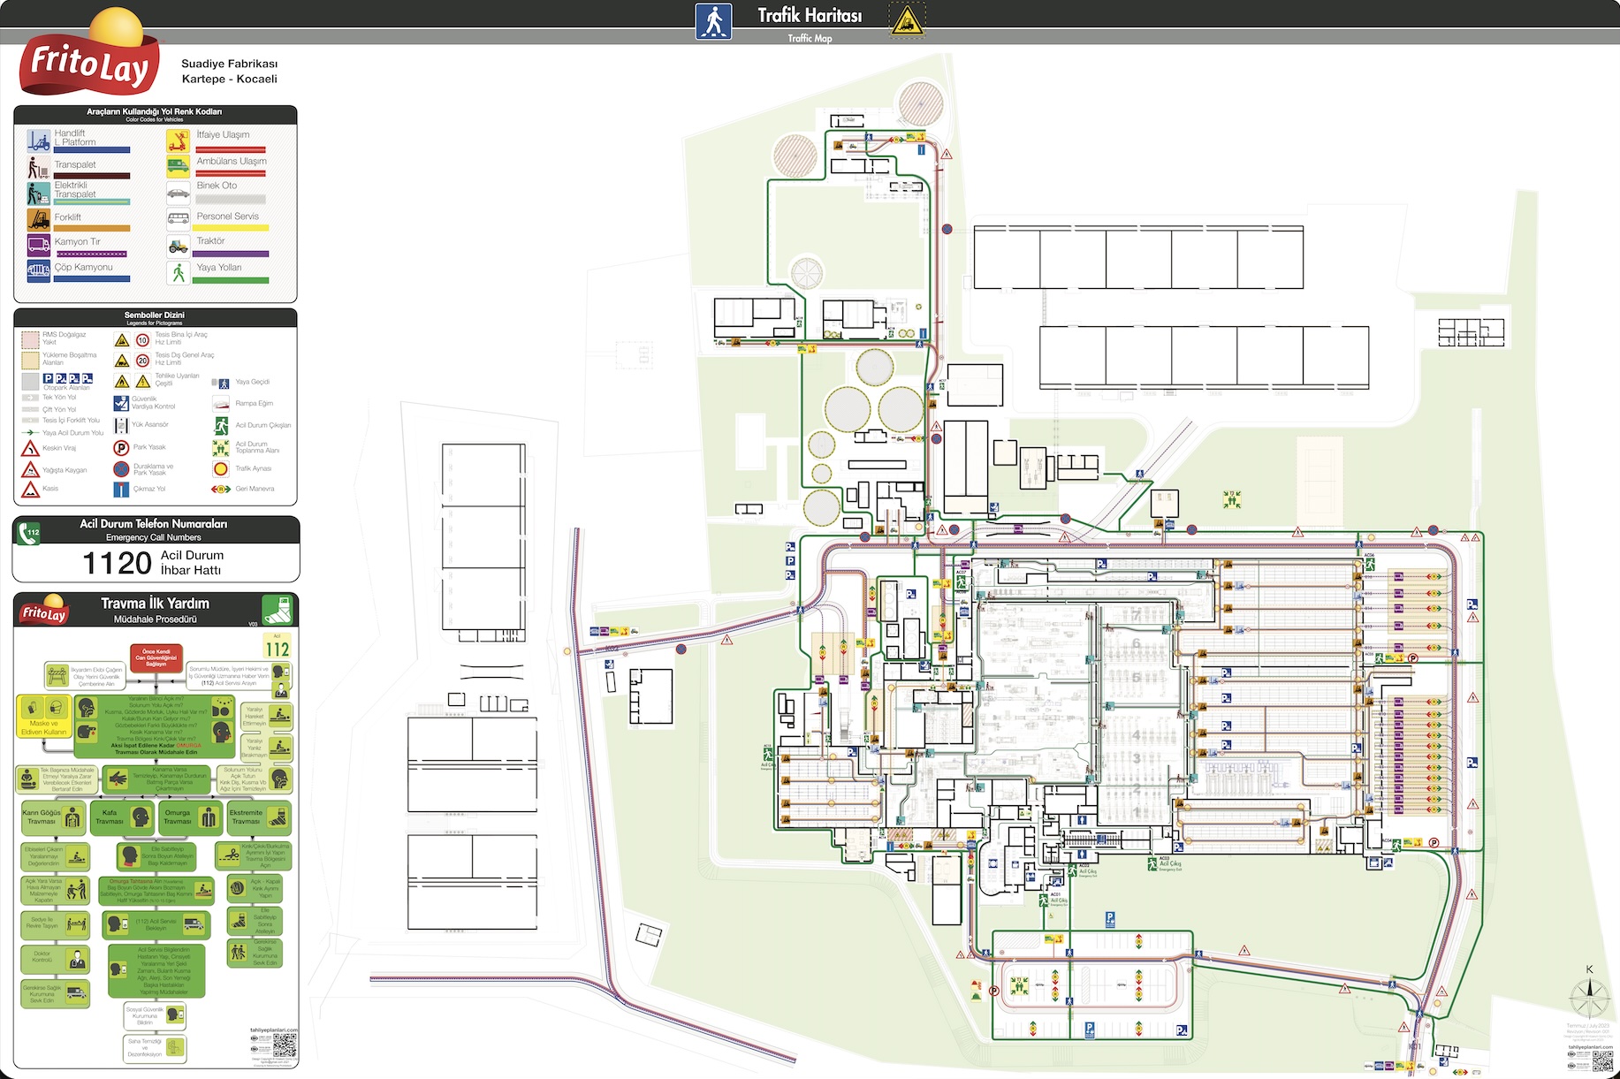Click the 1120 emergency hotline number

117,563
